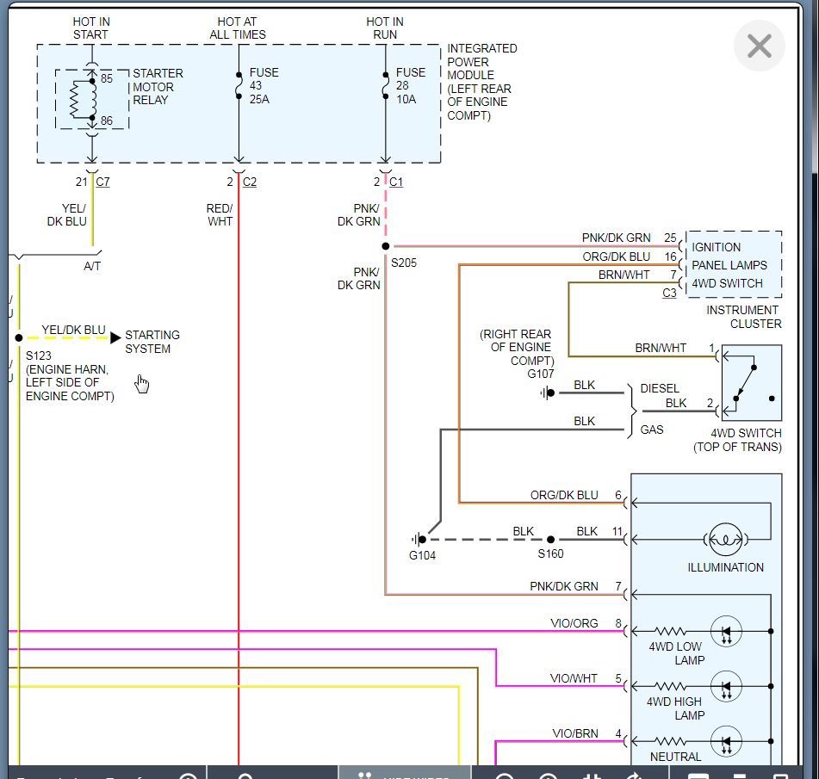
Task: Select the S205 splice point dot
Action: [386, 246]
